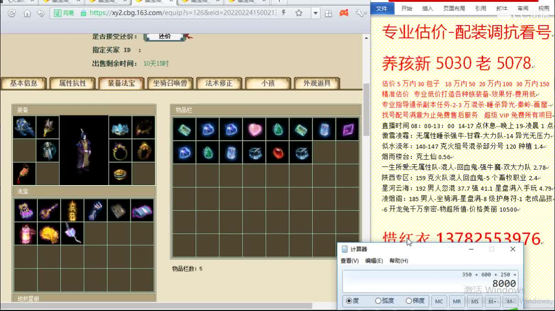Open calculator 查看(V) menu
555x311 pixels.
349,261
